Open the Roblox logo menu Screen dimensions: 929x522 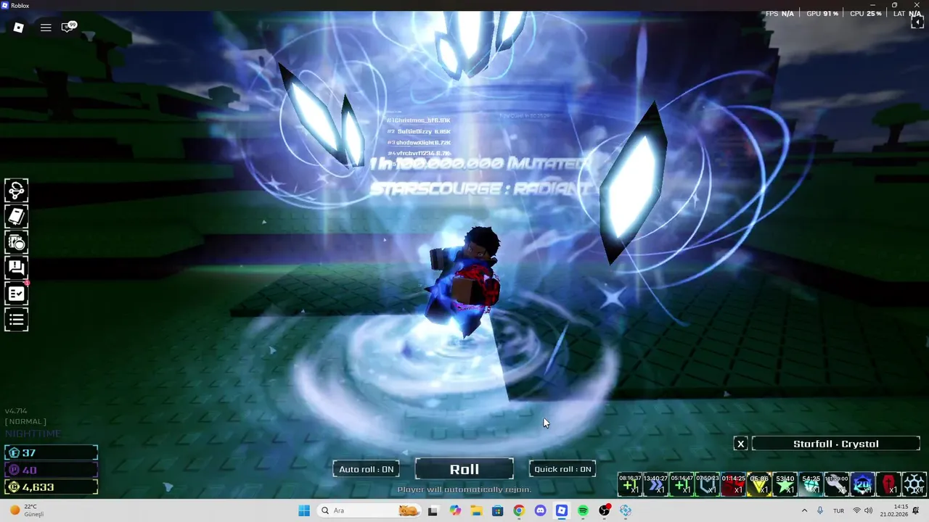click(19, 28)
